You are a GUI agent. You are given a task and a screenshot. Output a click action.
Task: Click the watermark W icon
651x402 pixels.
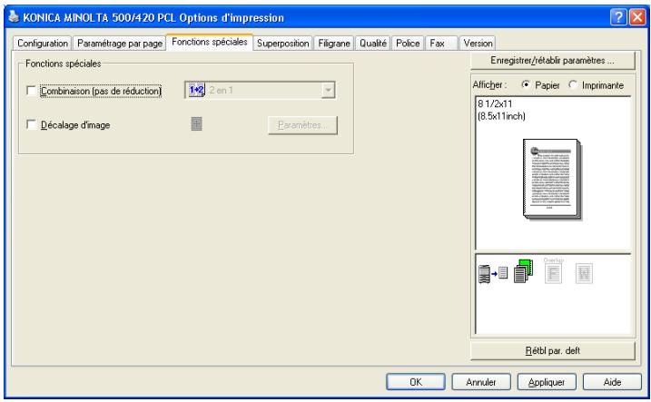(x=584, y=273)
